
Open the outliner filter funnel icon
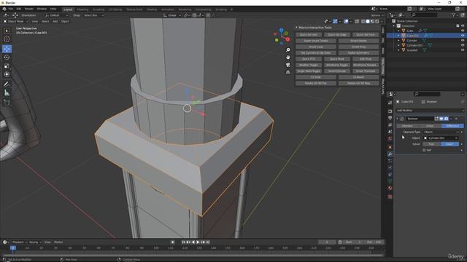coord(454,15)
